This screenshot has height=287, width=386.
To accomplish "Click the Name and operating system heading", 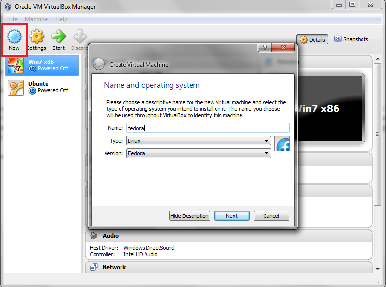I will [x=152, y=85].
